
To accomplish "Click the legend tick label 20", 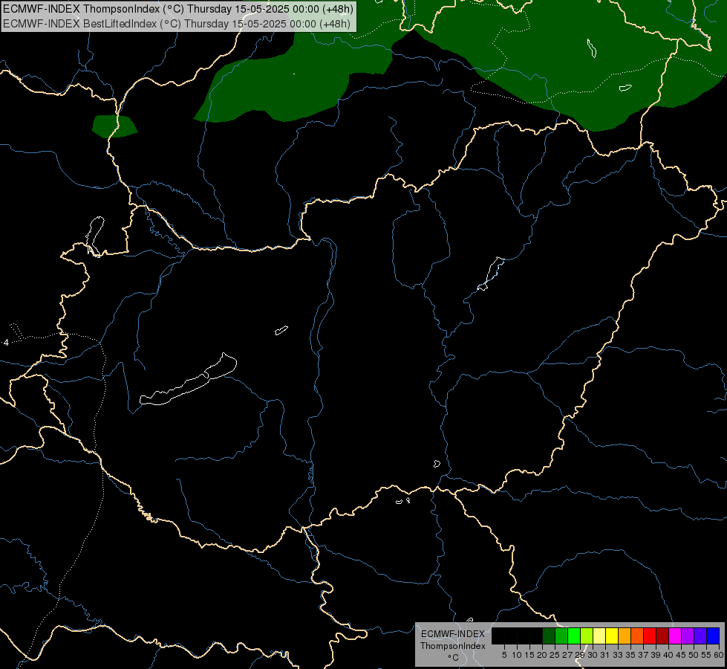I will click(542, 655).
